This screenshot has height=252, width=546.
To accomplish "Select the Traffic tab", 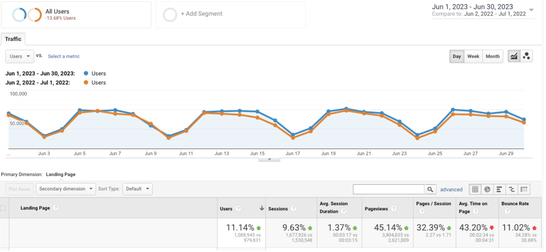I will (13, 39).
